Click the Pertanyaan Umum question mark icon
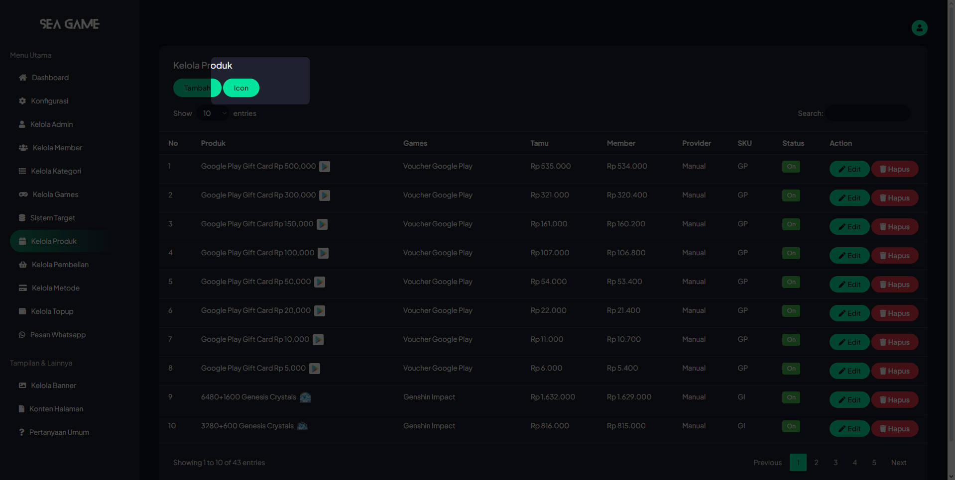Viewport: 955px width, 480px height. tap(21, 432)
